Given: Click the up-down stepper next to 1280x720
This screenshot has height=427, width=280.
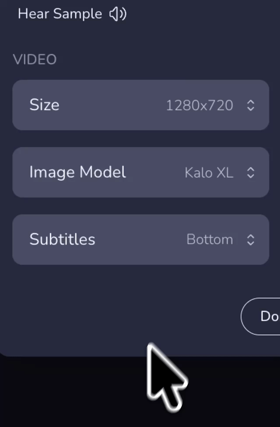Looking at the screenshot, I should pos(251,105).
